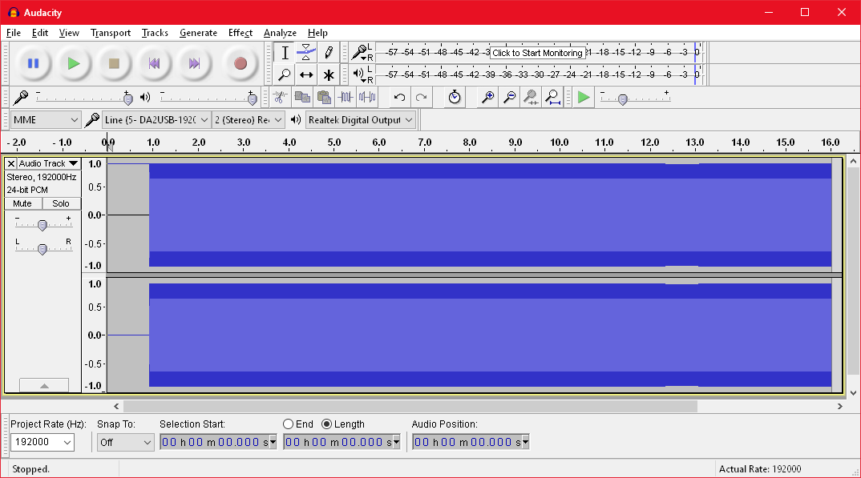
Task: Click to Start Monitoring on the meter
Action: (x=537, y=53)
